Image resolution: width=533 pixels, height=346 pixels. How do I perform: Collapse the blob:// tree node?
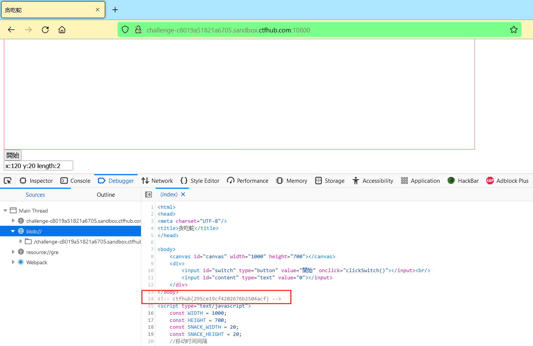13,231
